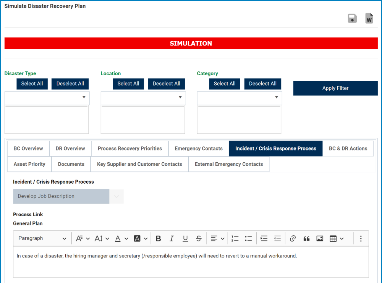
Task: Insert a bulleted list
Action: [x=248, y=238]
